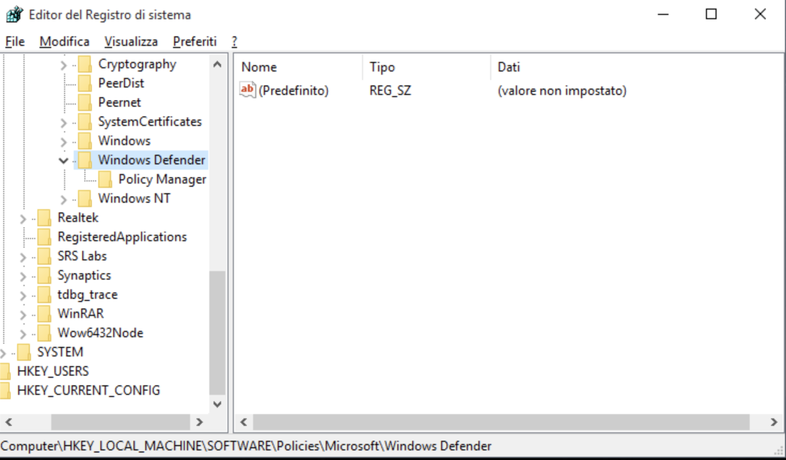Select the SYSTEM key label
This screenshot has width=786, height=460.
(x=60, y=352)
